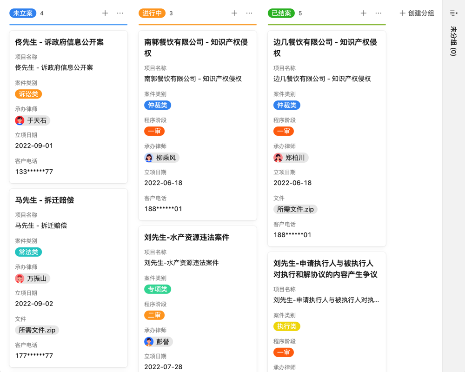
Task: Open the ⋯ options for the 未立案 column
Action: pos(119,13)
